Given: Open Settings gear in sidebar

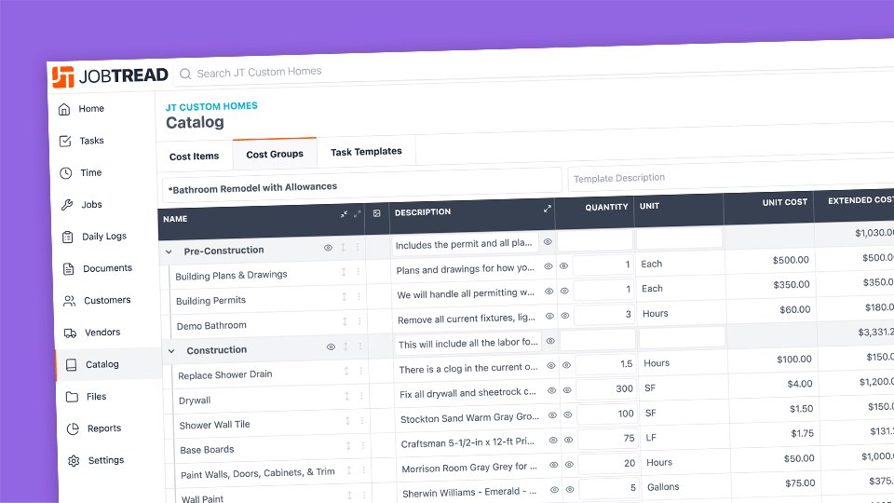Looking at the screenshot, I should [74, 460].
